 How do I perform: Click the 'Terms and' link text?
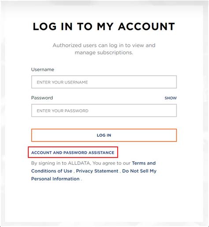coord(144,163)
